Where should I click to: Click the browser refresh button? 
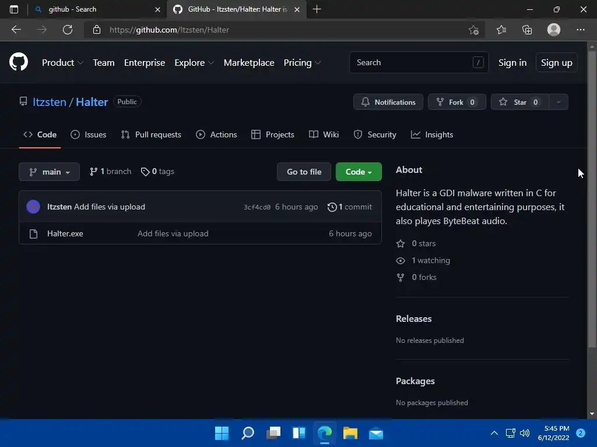68,30
